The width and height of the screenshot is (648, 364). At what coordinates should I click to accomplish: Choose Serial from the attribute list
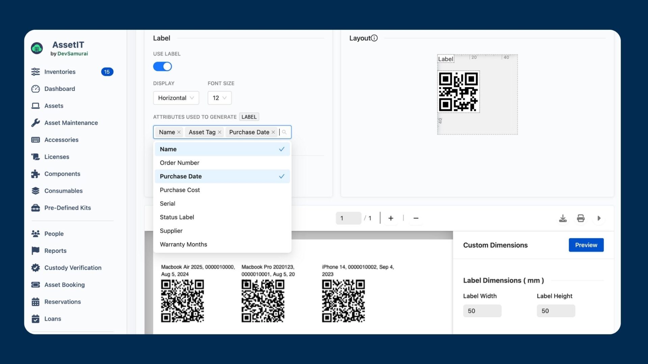click(222, 204)
